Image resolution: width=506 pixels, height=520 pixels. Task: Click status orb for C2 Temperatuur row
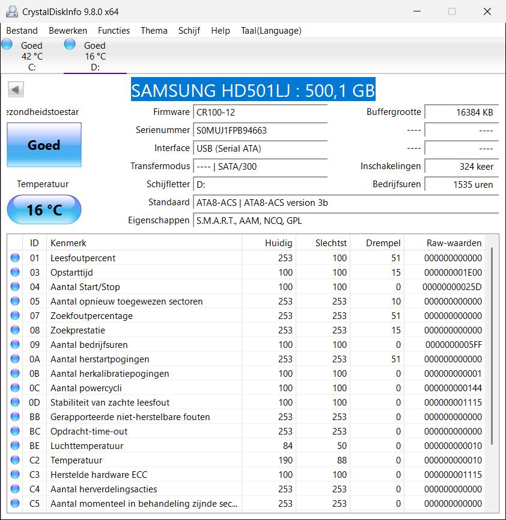pos(15,460)
